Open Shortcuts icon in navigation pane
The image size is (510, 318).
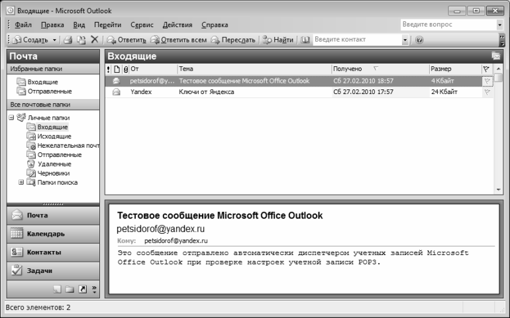83,289
